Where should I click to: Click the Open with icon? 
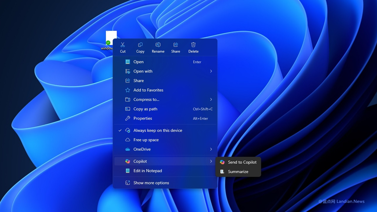[x=128, y=71]
